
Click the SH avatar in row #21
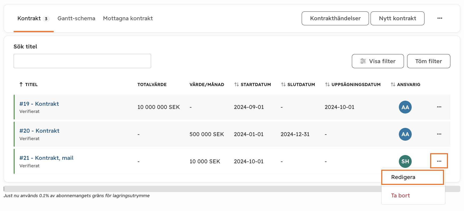[x=405, y=161]
